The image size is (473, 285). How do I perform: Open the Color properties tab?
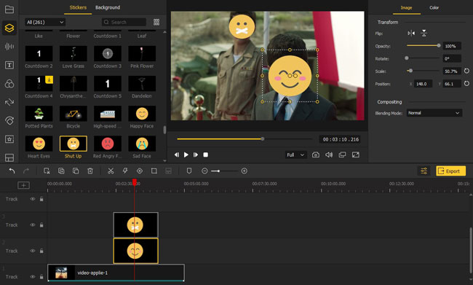point(434,8)
